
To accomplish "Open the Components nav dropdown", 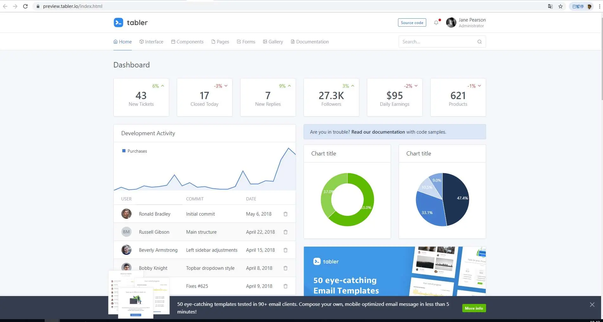I will [x=187, y=42].
